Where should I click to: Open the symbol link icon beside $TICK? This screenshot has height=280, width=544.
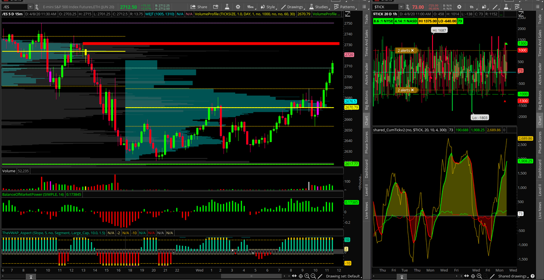point(408,7)
